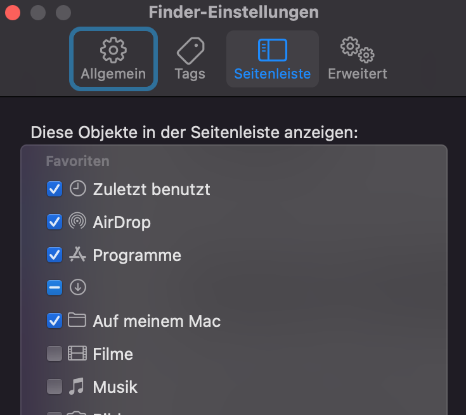Uncheck the Zuletzt benutzt checkbox
This screenshot has height=415, width=466.
click(x=55, y=189)
